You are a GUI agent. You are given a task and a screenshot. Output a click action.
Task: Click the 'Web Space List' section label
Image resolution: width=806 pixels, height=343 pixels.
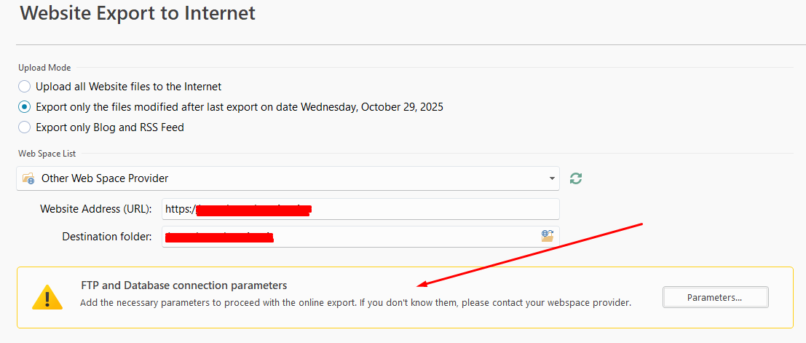[x=47, y=154]
